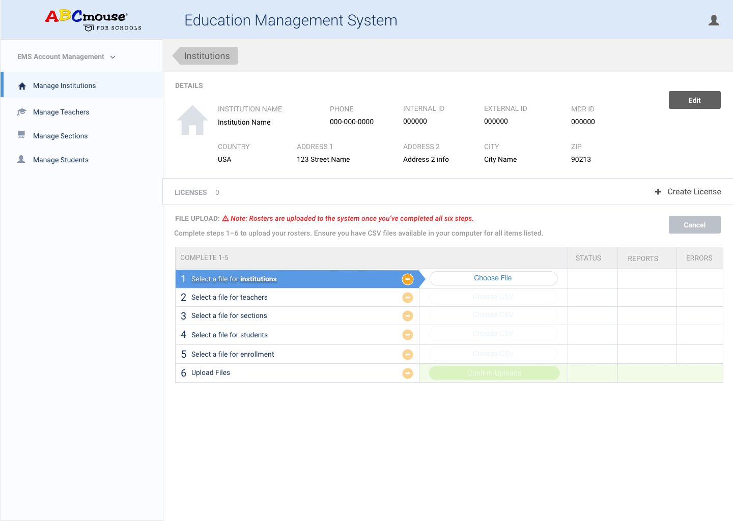
Task: Click status icon on students file row
Action: [x=408, y=335]
